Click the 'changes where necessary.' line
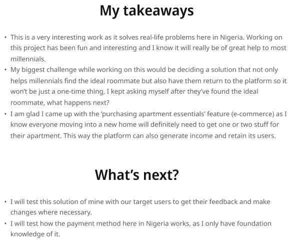Image resolution: width=293 pixels, height=240 pixels. 51,212
